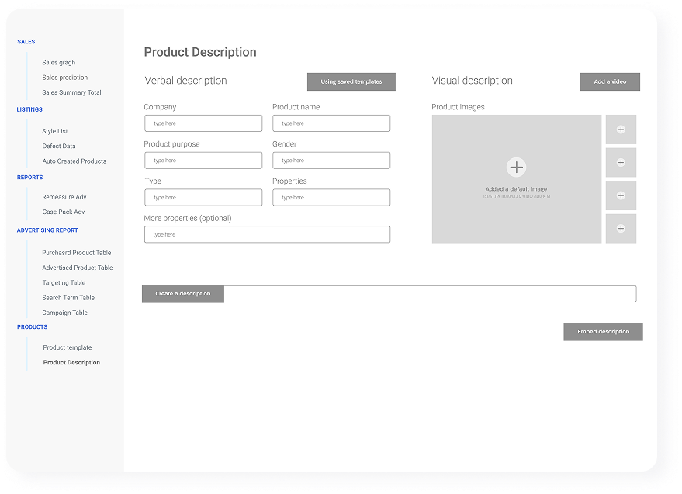Viewport: 682px width, 494px height.
Task: Open Targeting Table in sidebar
Action: 64,282
